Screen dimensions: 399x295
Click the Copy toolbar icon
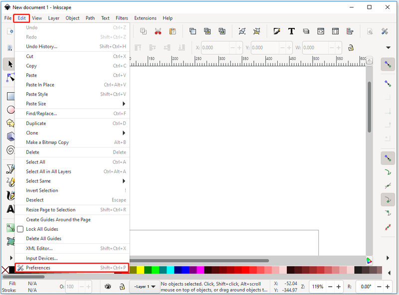click(143, 31)
